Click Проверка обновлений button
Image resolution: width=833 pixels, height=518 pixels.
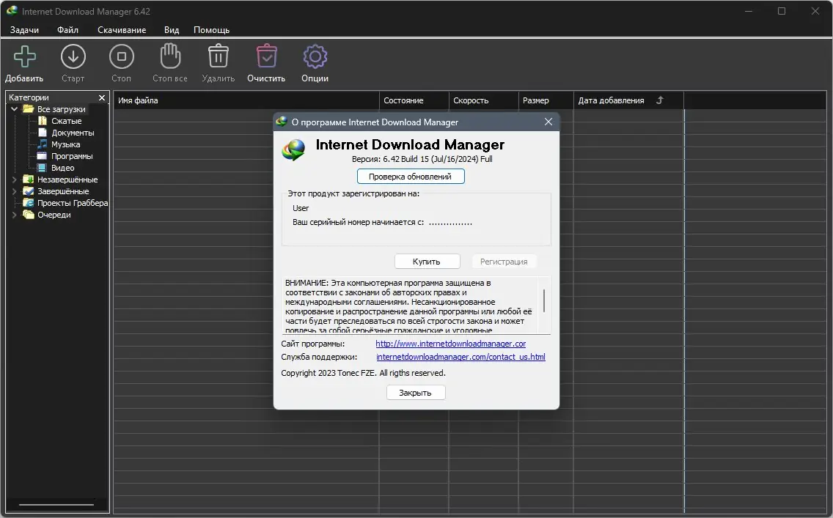(411, 176)
